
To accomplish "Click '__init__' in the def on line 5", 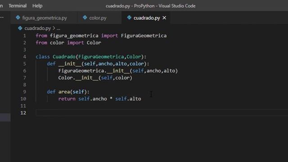I will [x=70, y=64].
